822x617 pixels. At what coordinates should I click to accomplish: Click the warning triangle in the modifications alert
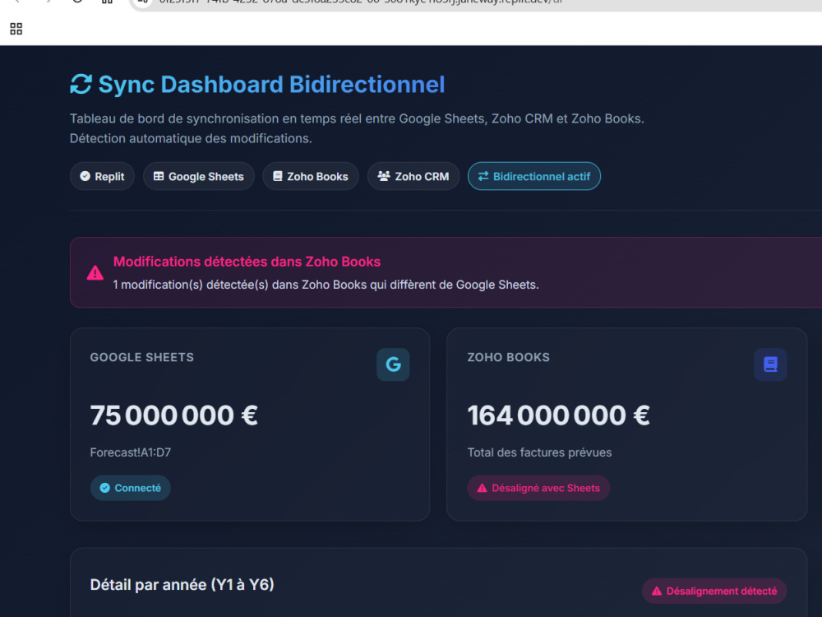tap(95, 273)
